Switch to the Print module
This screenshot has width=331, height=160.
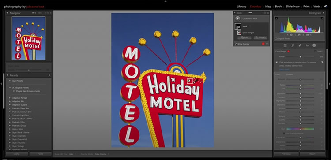[306, 7]
